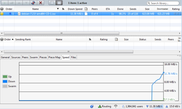
Task: Click the Order column sort arrow in the seeding table
Action: (x=13, y=39)
